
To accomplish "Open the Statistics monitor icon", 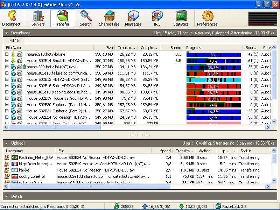I will tap(181, 16).
